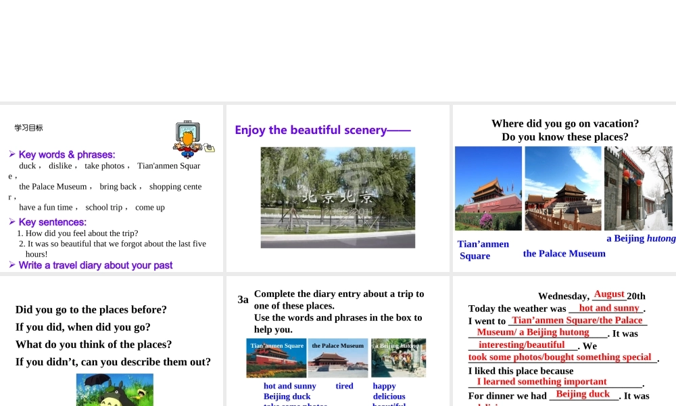This screenshot has height=406, width=676.
Task: Click the Palace Museum blue caption
Action: point(564,253)
